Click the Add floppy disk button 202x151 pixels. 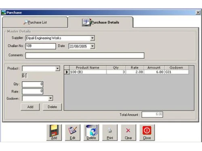pyautogui.click(x=54, y=132)
